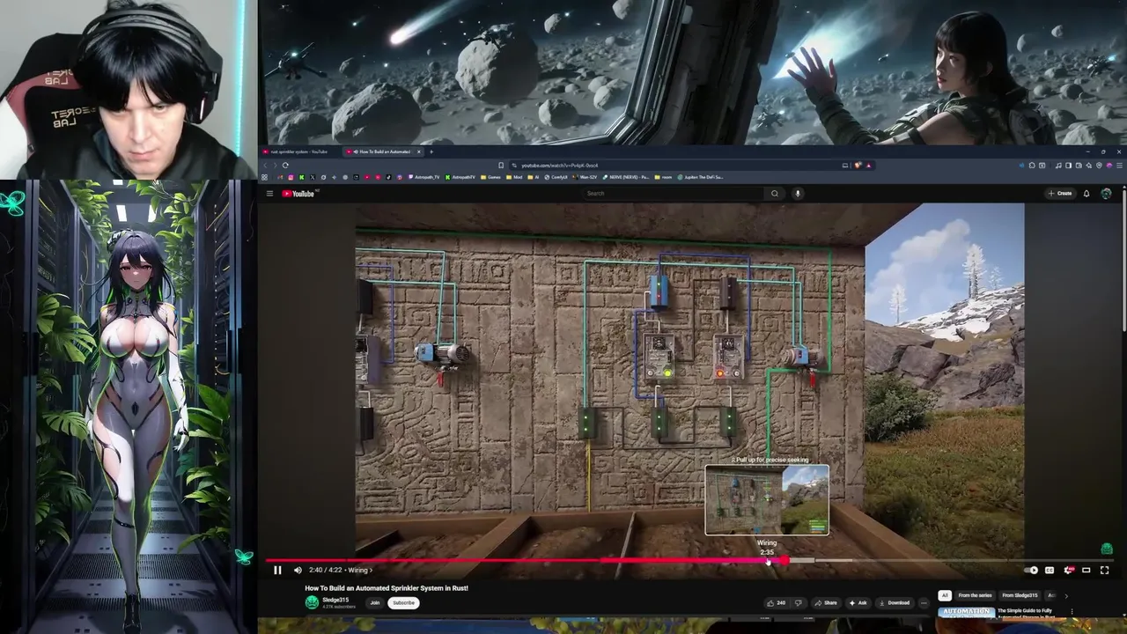
Task: Open a new browser tab
Action: 431,151
